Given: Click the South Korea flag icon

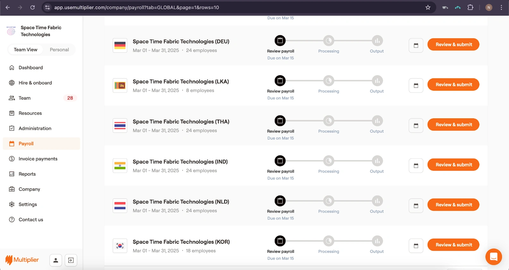Looking at the screenshot, I should point(120,246).
